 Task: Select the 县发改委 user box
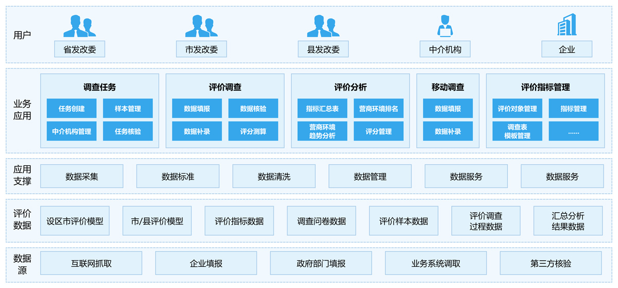pyautogui.click(x=323, y=49)
